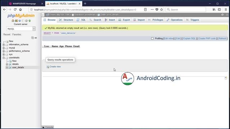The height and width of the screenshot is (129, 230).
Task: Click the link with main panel icon
Action: pos(36,38)
